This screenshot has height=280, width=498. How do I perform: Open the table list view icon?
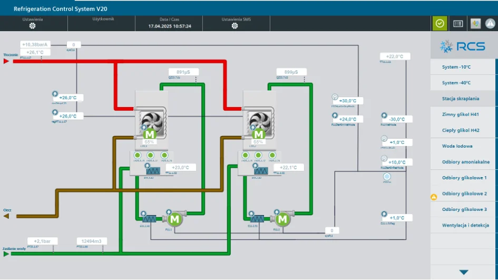click(457, 24)
